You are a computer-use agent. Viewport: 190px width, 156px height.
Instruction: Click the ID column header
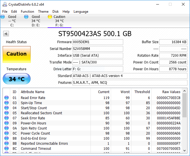tap(14, 92)
